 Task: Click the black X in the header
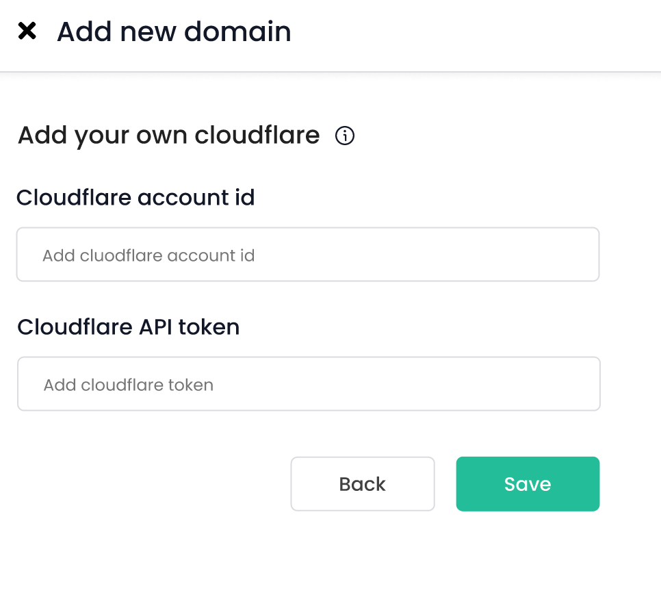pyautogui.click(x=27, y=31)
